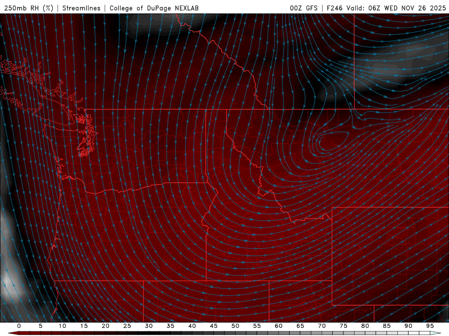
Task: Click the "75" color scale label
Action: click(343, 326)
